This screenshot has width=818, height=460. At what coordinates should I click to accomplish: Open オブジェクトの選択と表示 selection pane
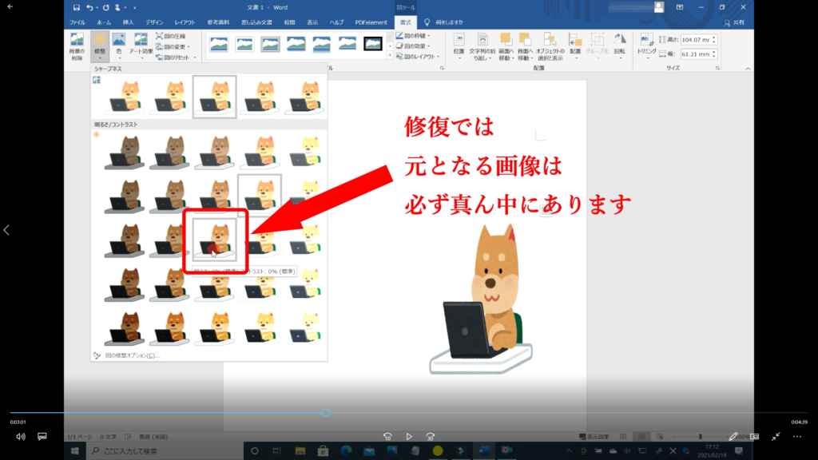(550, 45)
